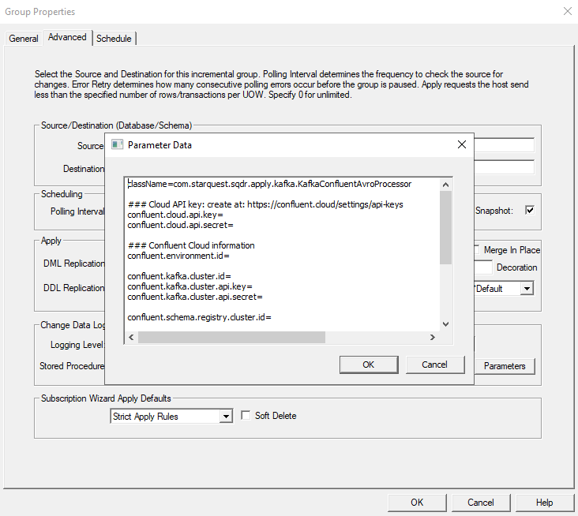Click the parameter text up scroll arrow
Screen dimensions: 578x516
pos(445,183)
